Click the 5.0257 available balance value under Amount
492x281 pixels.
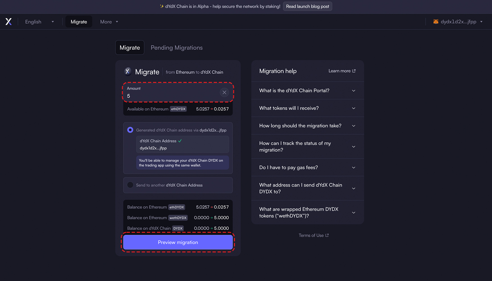[x=203, y=109]
